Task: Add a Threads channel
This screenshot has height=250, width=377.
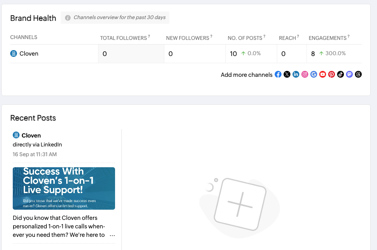Action: click(358, 74)
